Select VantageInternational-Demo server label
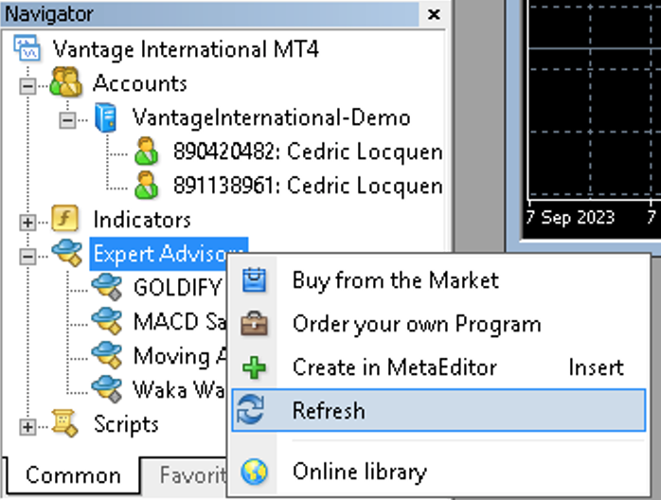The height and width of the screenshot is (500, 661). 271,117
